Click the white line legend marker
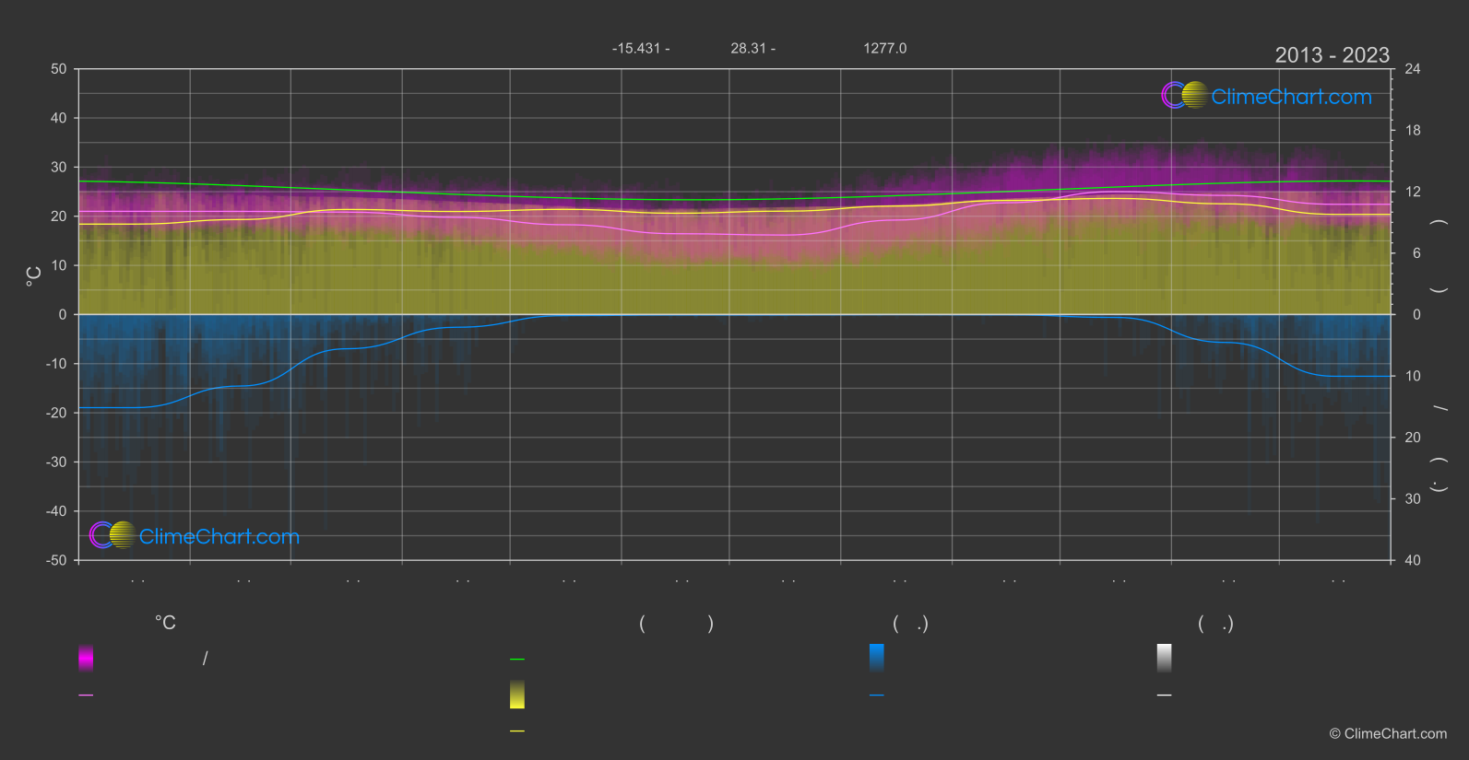Image resolution: width=1469 pixels, height=760 pixels. (x=1164, y=696)
